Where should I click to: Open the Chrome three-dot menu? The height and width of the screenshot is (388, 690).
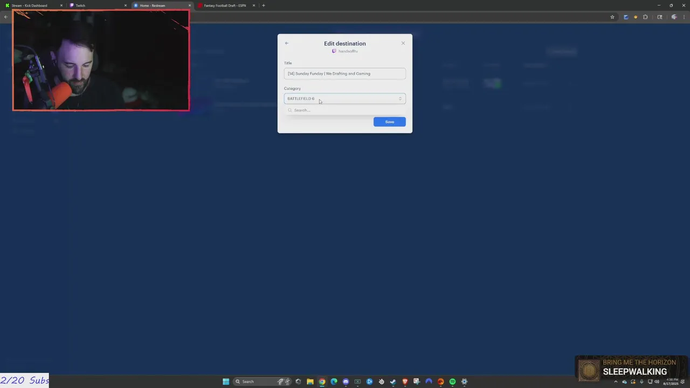[x=684, y=17]
